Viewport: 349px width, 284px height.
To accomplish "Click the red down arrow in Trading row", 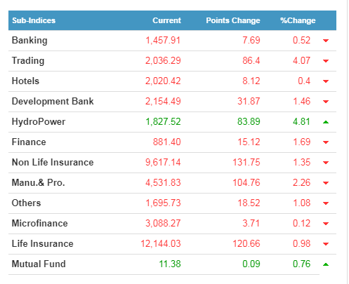I will [x=326, y=61].
